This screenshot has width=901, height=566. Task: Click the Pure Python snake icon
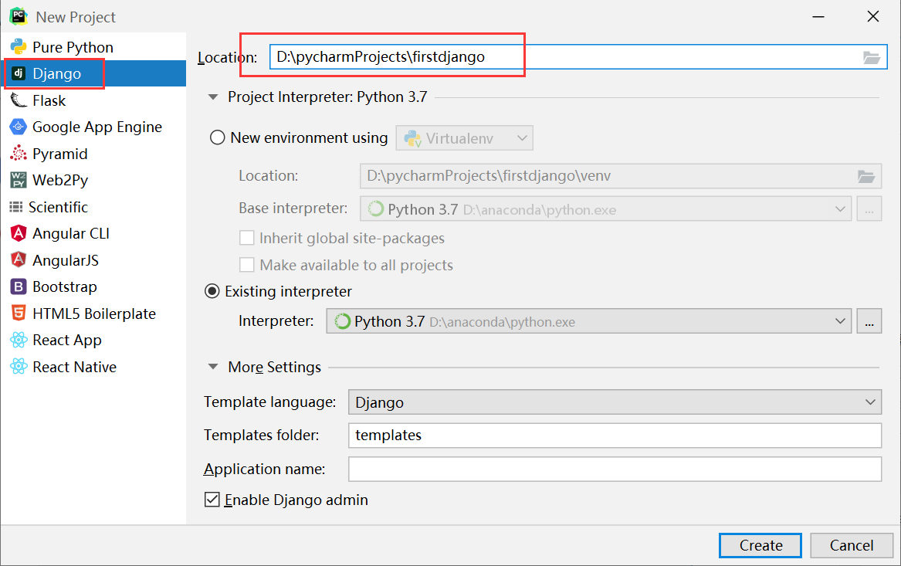click(x=19, y=46)
